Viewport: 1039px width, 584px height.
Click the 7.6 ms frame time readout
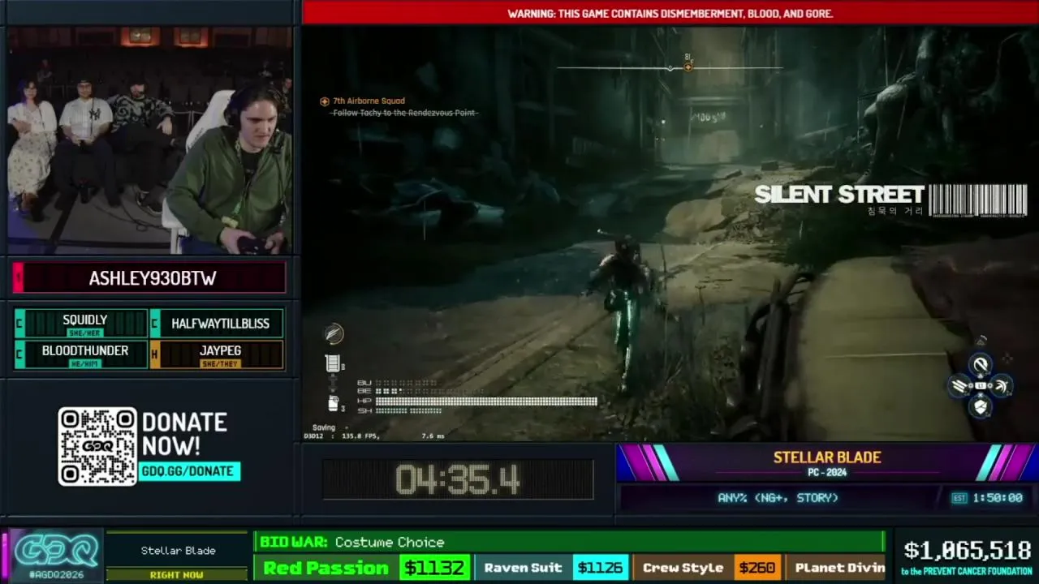(x=433, y=436)
